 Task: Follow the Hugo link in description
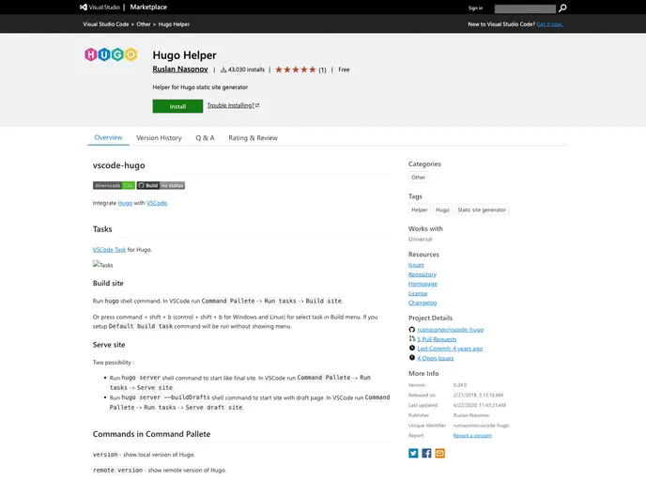point(125,203)
